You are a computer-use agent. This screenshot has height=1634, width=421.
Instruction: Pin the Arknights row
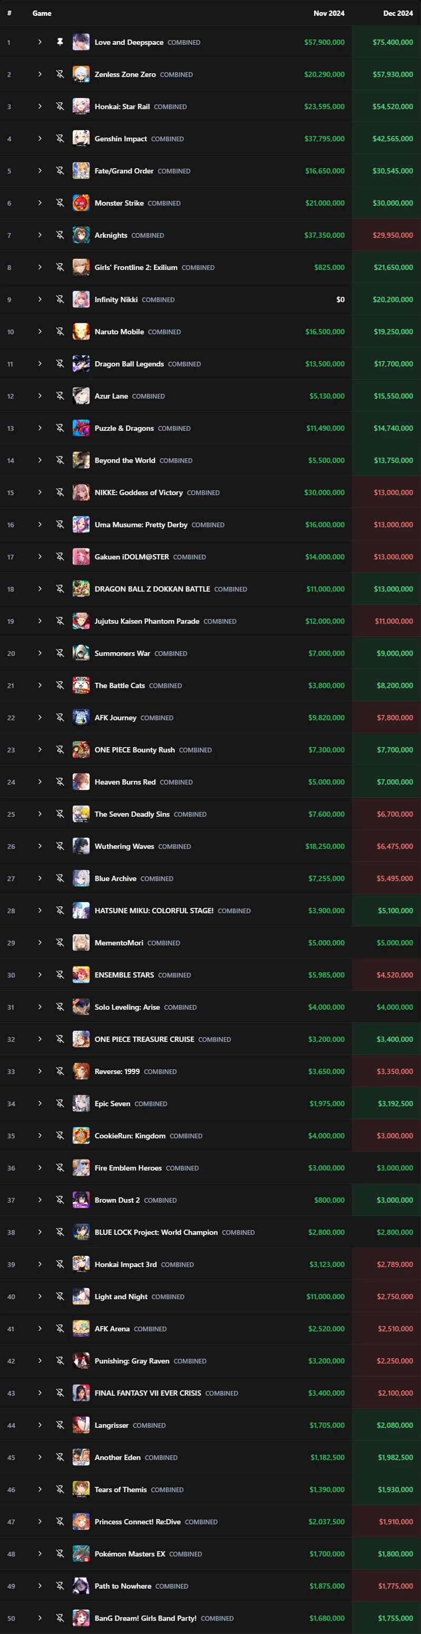tap(60, 235)
